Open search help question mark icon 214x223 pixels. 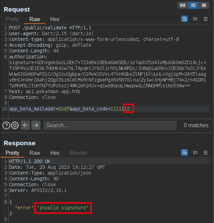point(6,125)
